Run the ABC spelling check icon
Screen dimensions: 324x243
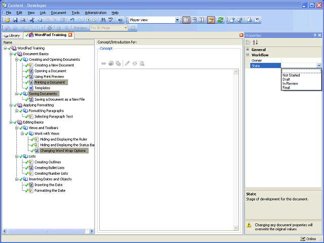pos(111,20)
